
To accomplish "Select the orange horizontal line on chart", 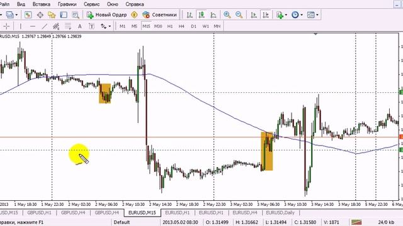I will point(200,137).
